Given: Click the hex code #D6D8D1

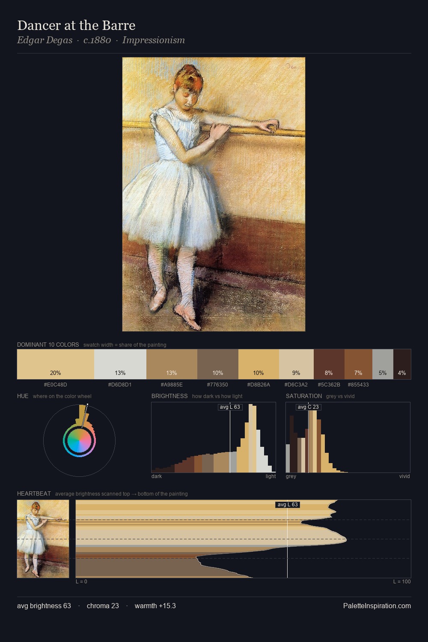Looking at the screenshot, I should coord(120,385).
